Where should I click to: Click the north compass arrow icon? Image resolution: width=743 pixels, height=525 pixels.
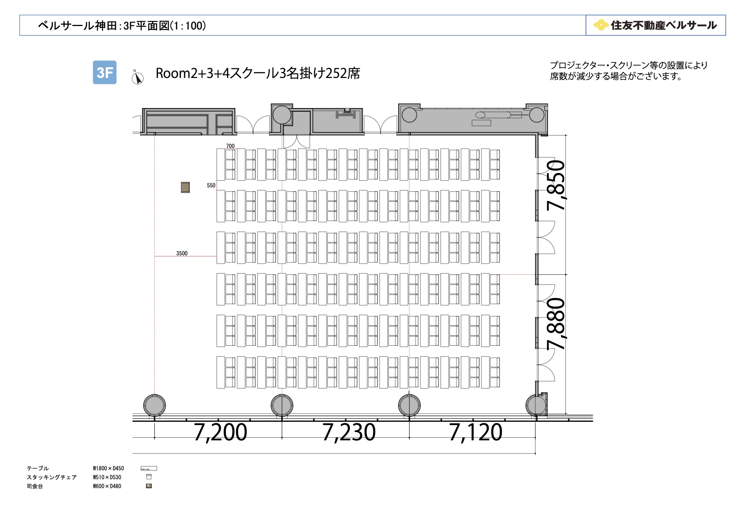(x=137, y=77)
